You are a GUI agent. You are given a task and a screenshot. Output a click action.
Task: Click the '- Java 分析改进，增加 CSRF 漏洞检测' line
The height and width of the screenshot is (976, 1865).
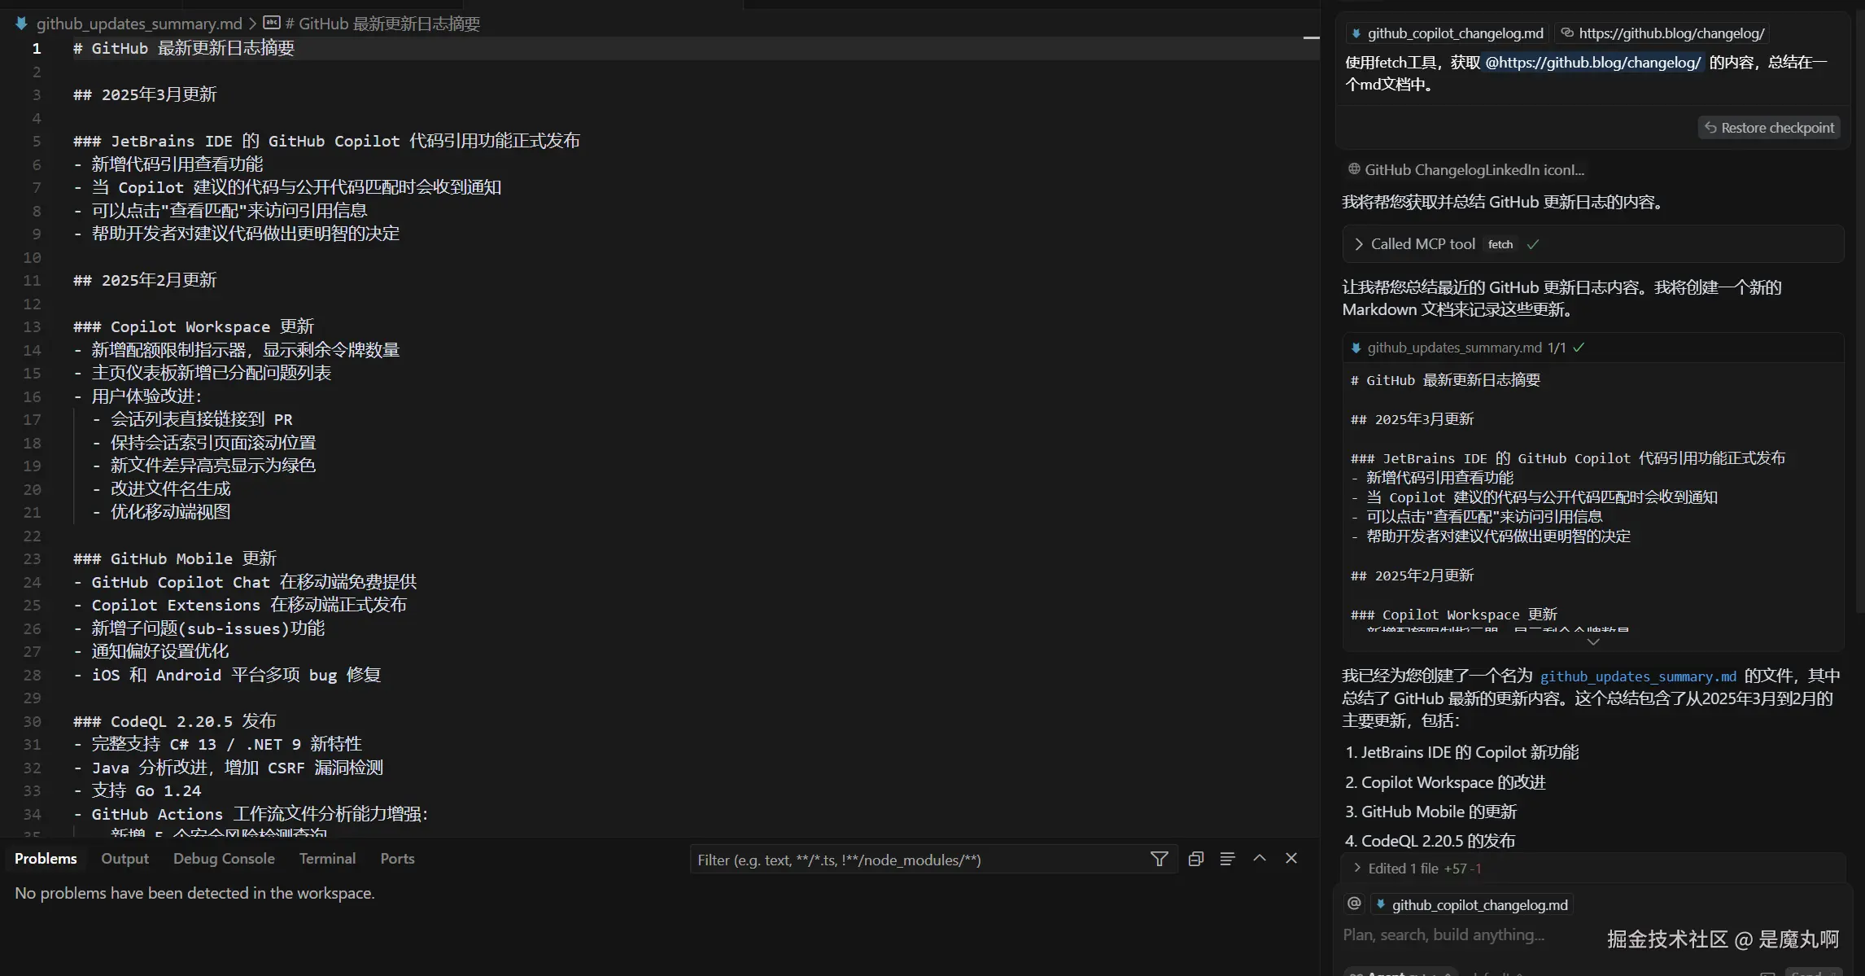pos(228,768)
